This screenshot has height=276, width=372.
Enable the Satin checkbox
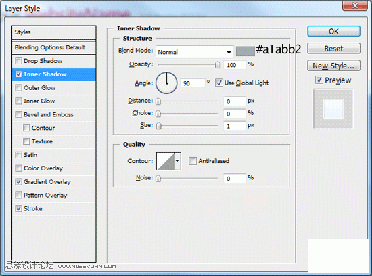click(18, 155)
